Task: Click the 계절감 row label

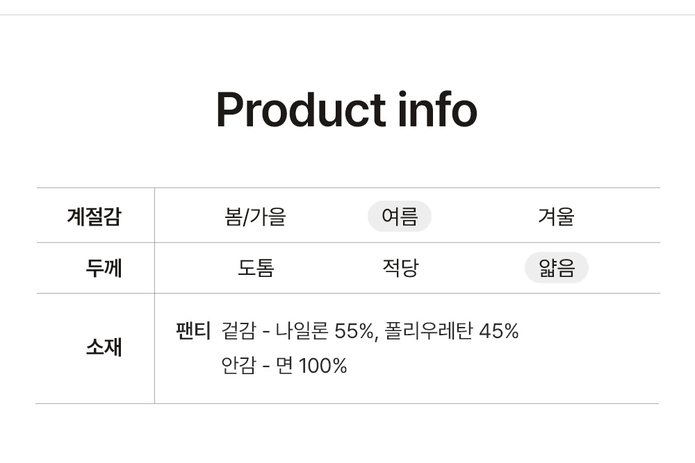Action: click(x=94, y=217)
